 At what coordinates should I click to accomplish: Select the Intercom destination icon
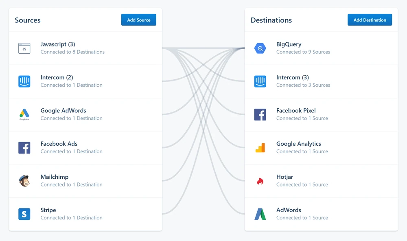[x=260, y=81]
